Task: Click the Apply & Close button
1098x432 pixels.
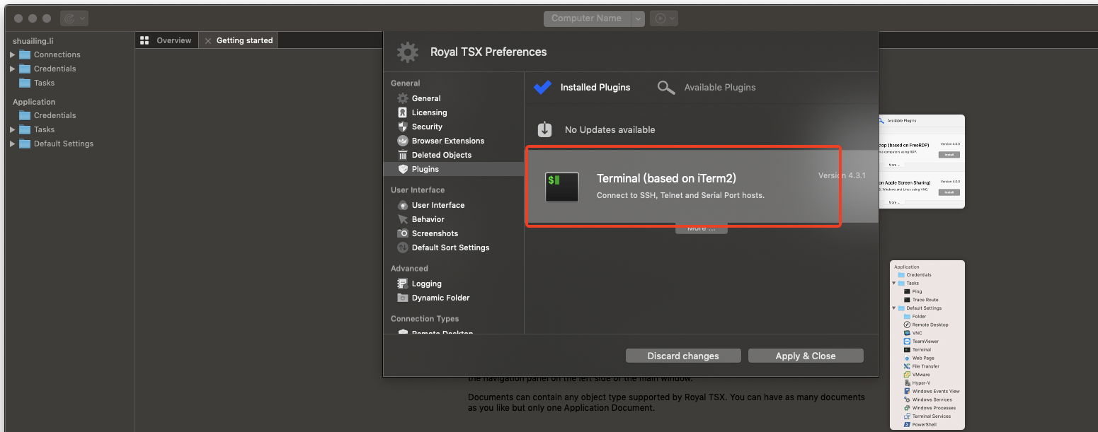Action: (806, 356)
